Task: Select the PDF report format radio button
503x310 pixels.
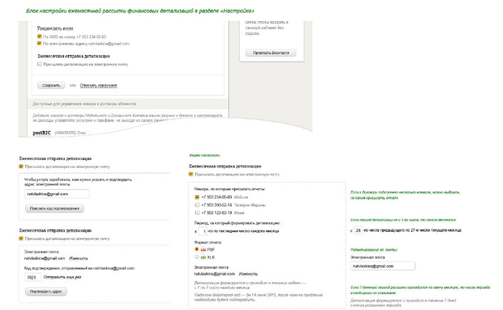Action: click(197, 249)
